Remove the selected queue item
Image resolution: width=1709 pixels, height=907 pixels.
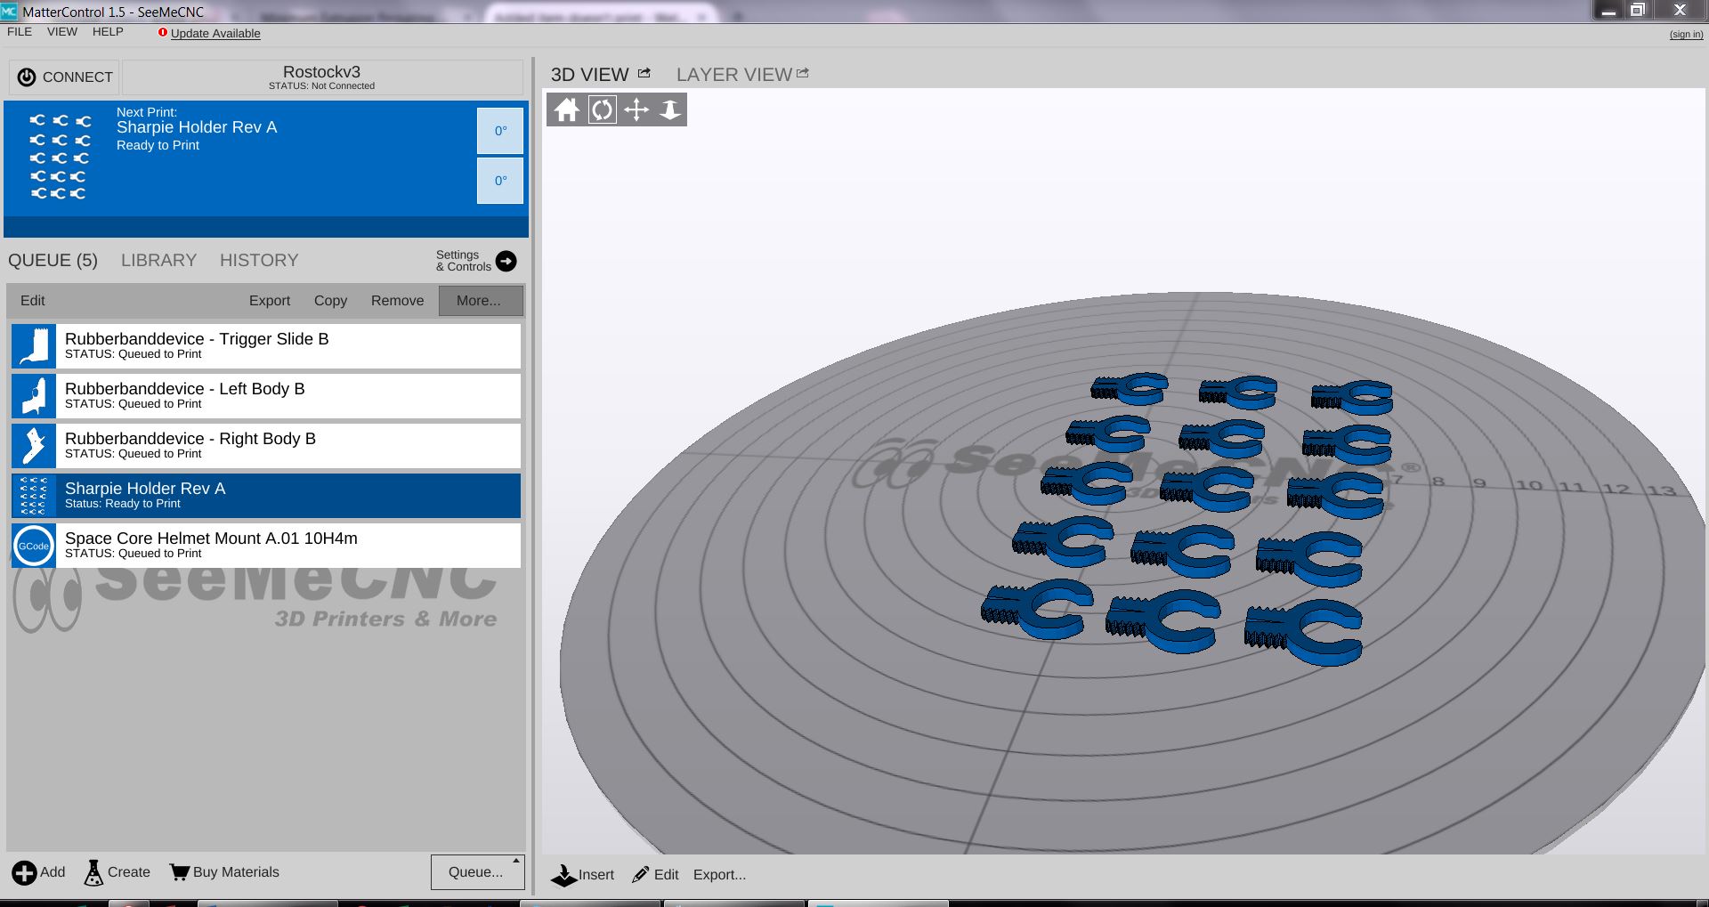(397, 301)
